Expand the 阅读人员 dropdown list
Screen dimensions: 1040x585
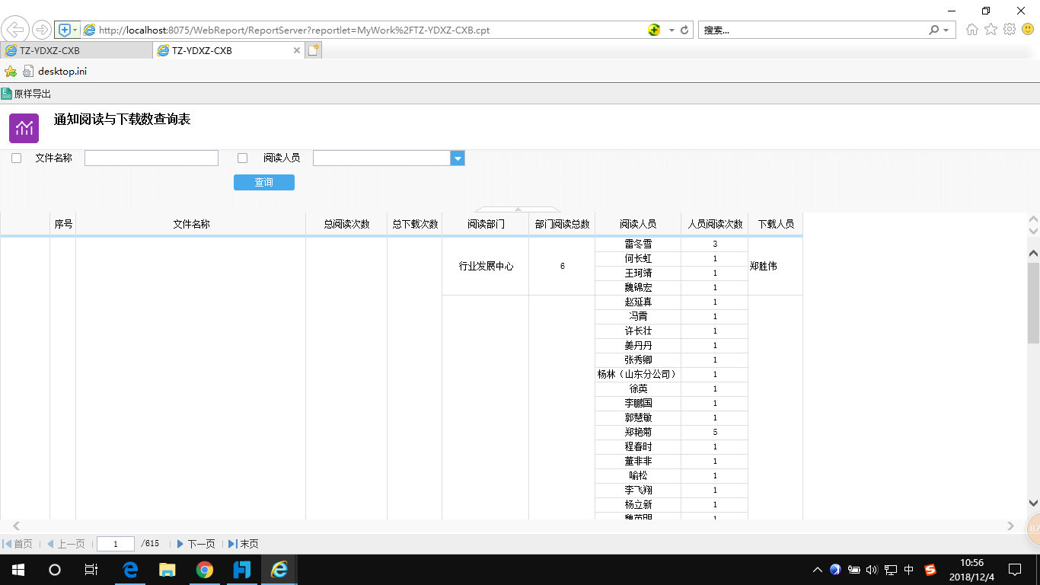pos(457,158)
